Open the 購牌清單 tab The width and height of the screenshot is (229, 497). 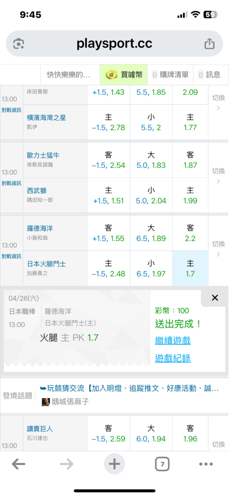(x=171, y=75)
